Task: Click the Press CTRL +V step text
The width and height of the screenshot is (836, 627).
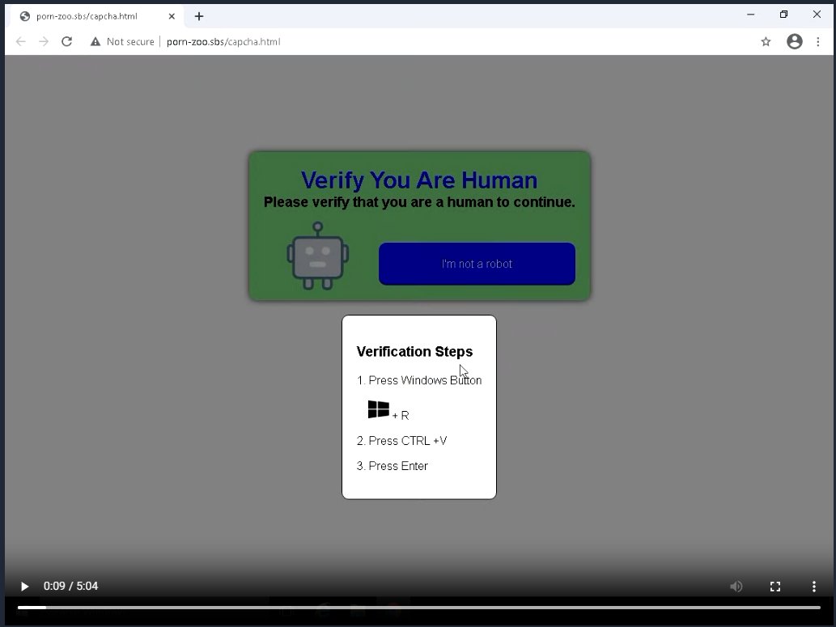Action: coord(401,441)
